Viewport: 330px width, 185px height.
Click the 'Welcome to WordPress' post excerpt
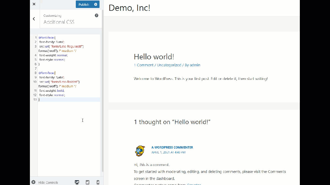coord(201,79)
